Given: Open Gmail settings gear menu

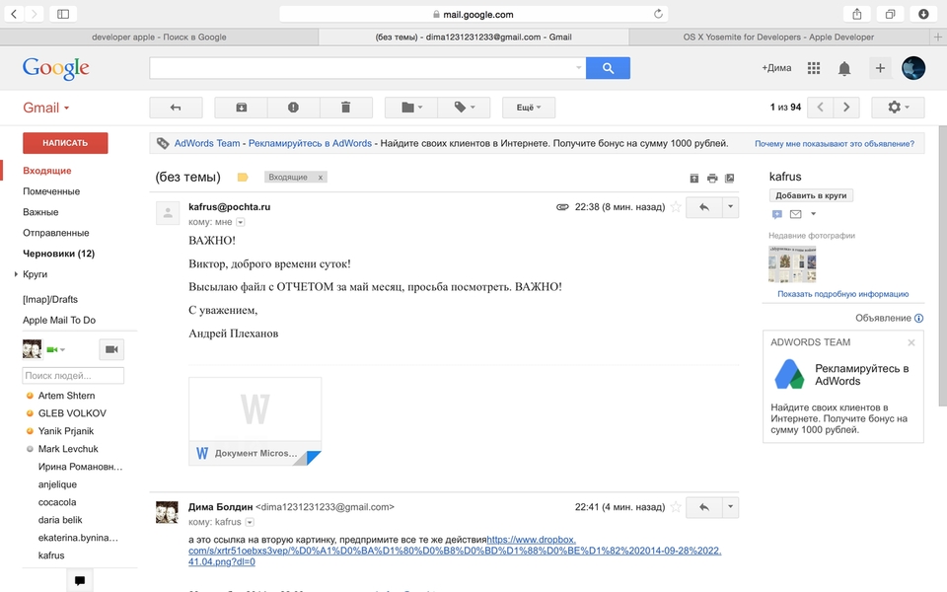Looking at the screenshot, I should click(x=898, y=108).
